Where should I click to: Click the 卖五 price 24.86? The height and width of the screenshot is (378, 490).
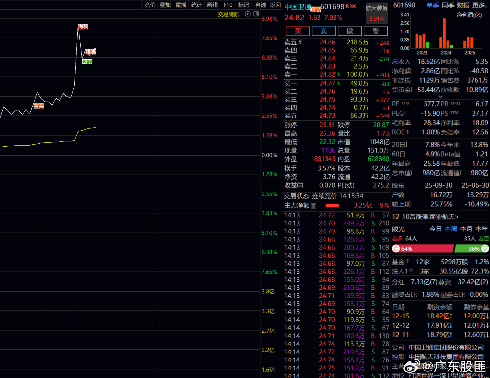point(327,42)
